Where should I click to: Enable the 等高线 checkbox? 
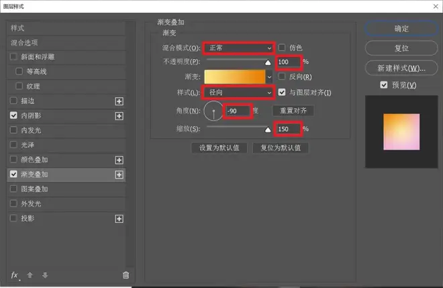pyautogui.click(x=19, y=71)
